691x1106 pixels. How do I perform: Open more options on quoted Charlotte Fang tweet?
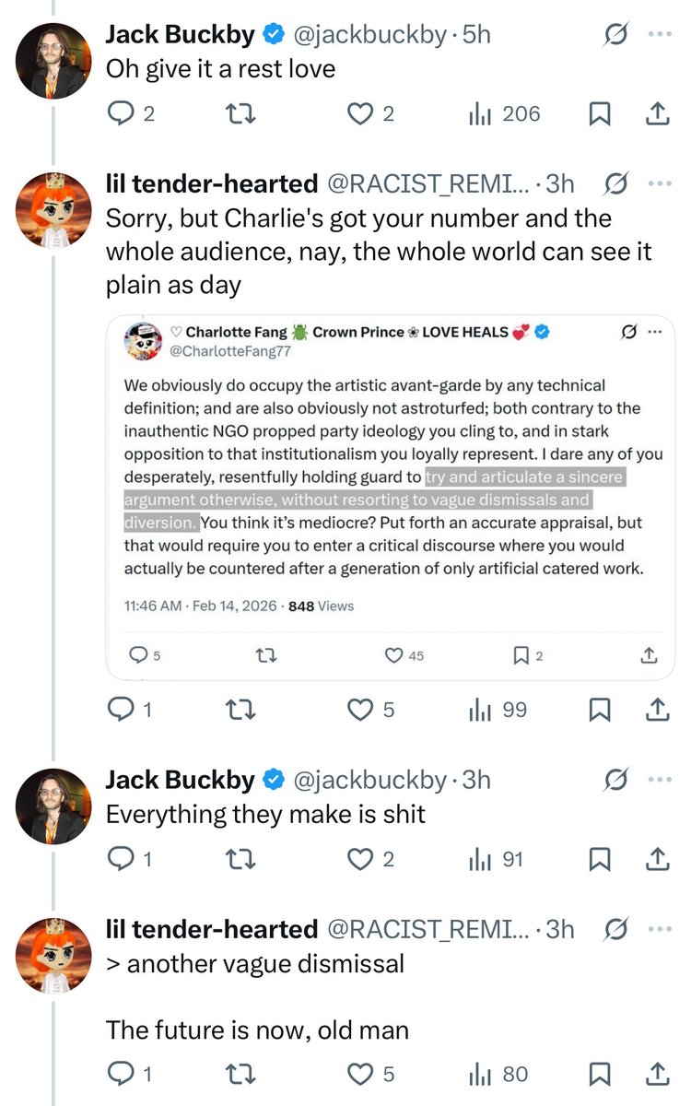pos(655,332)
